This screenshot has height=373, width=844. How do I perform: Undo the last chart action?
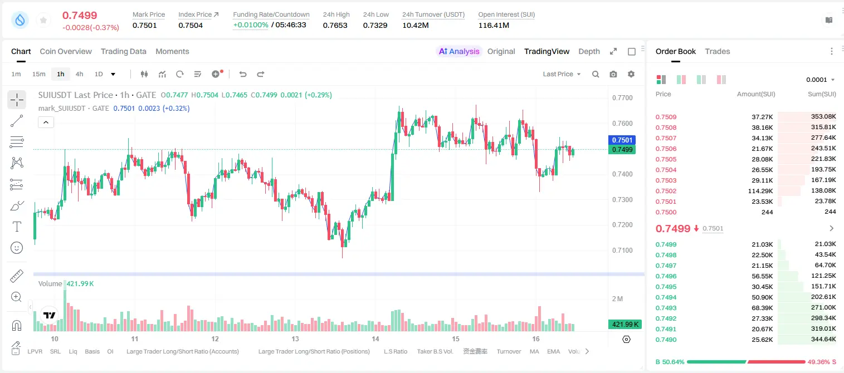pyautogui.click(x=243, y=74)
